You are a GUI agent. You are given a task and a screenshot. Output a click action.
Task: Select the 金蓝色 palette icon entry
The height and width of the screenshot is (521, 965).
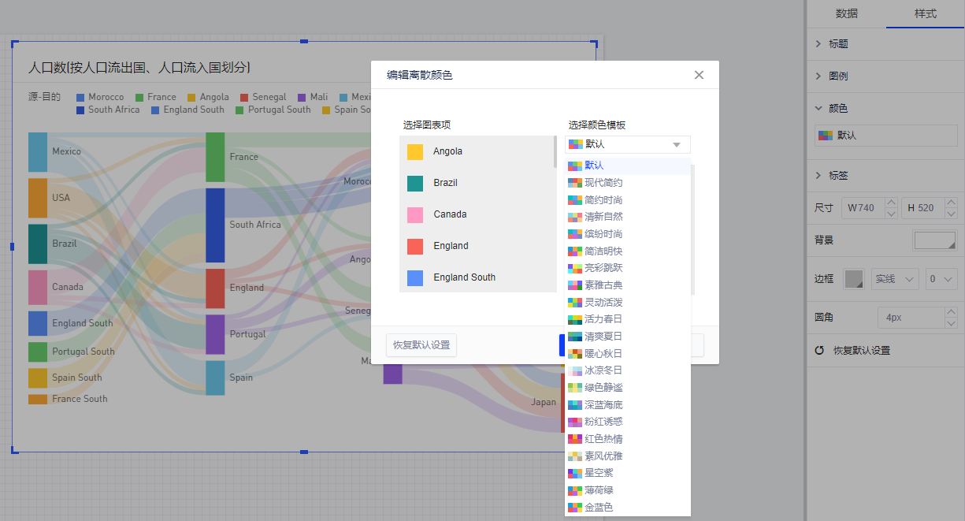575,508
